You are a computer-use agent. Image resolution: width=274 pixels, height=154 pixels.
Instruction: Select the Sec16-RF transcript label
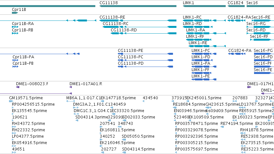(x=259, y=36)
